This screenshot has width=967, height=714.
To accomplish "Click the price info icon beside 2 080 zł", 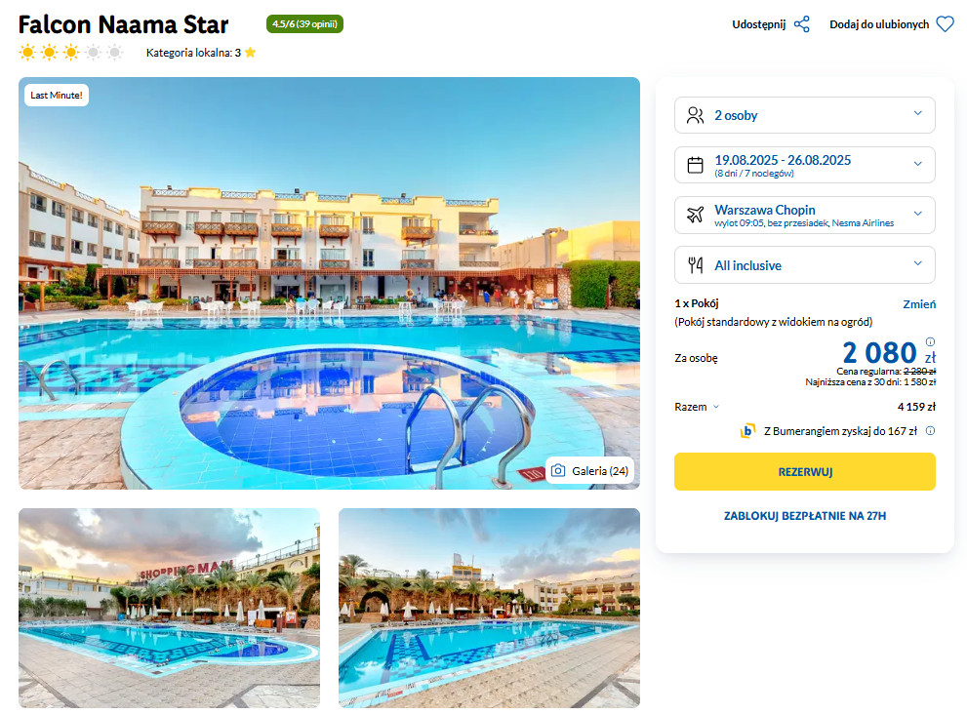I will [x=930, y=341].
